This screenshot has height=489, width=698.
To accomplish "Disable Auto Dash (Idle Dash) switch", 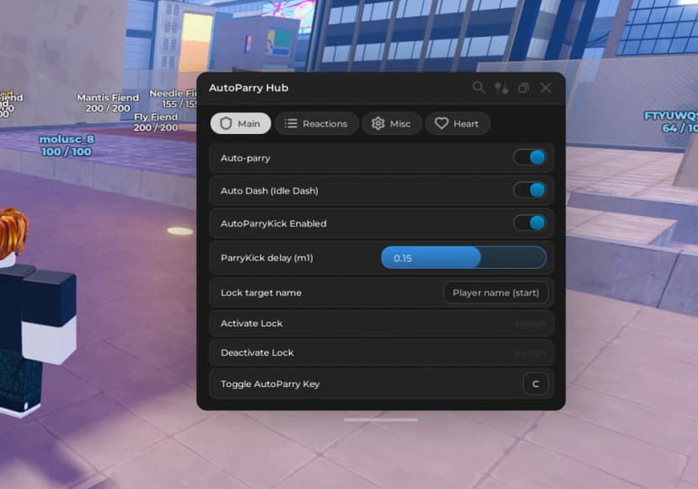I will (529, 191).
